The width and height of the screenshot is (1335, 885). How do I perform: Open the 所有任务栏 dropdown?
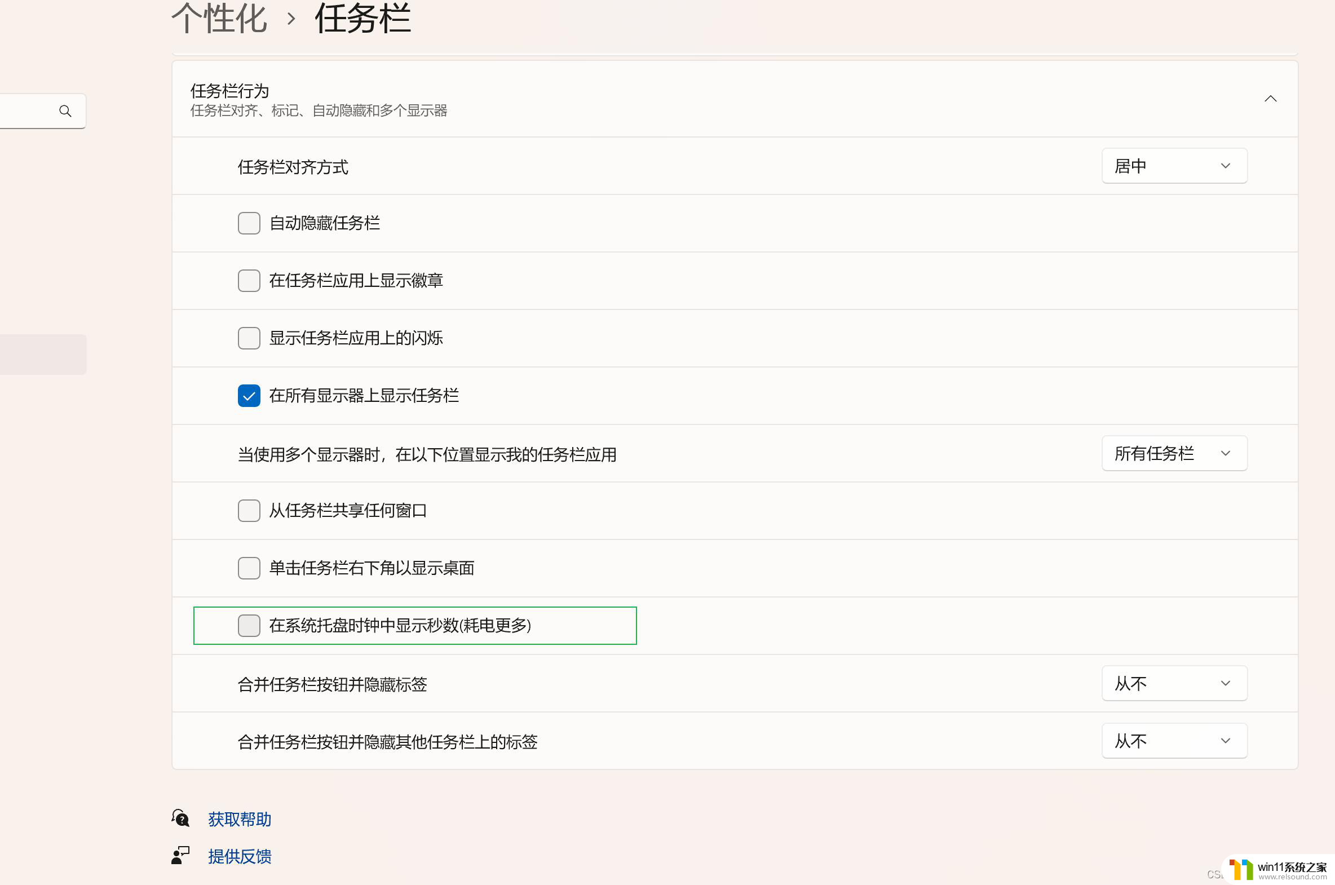1174,453
